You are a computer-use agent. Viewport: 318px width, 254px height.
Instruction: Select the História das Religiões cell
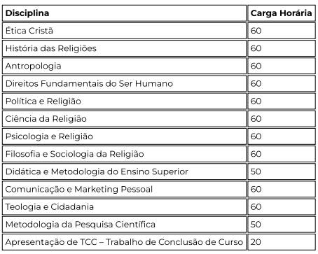(x=124, y=48)
